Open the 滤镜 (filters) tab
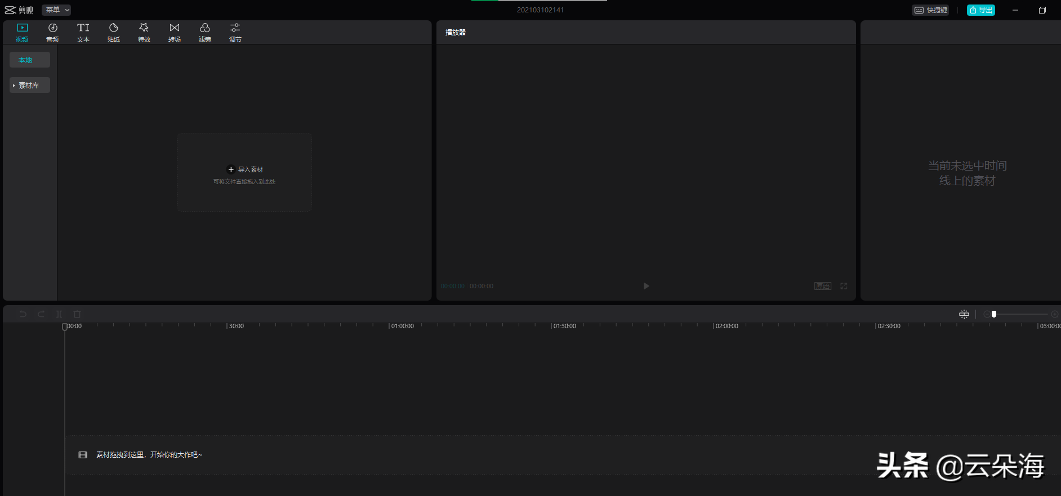 pos(205,33)
